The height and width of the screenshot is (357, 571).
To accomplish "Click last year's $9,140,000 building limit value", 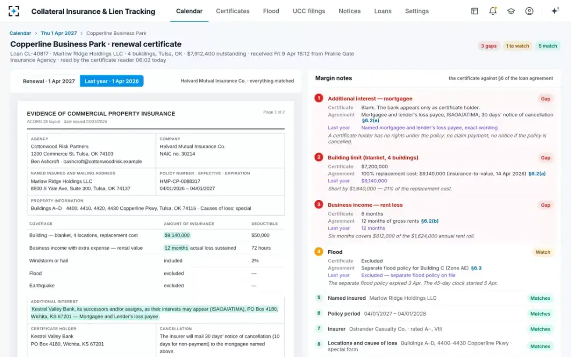I will [374, 181].
